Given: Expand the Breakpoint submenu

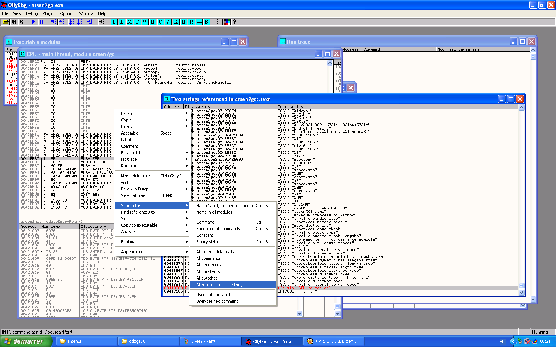Looking at the screenshot, I should tap(151, 153).
